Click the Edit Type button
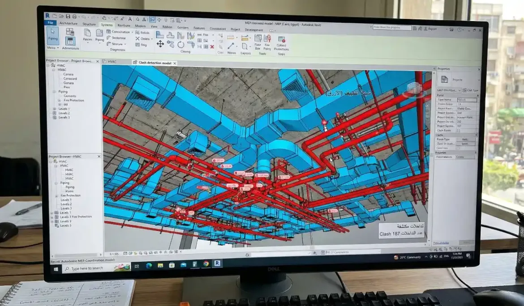The image size is (524, 306). coord(470,90)
